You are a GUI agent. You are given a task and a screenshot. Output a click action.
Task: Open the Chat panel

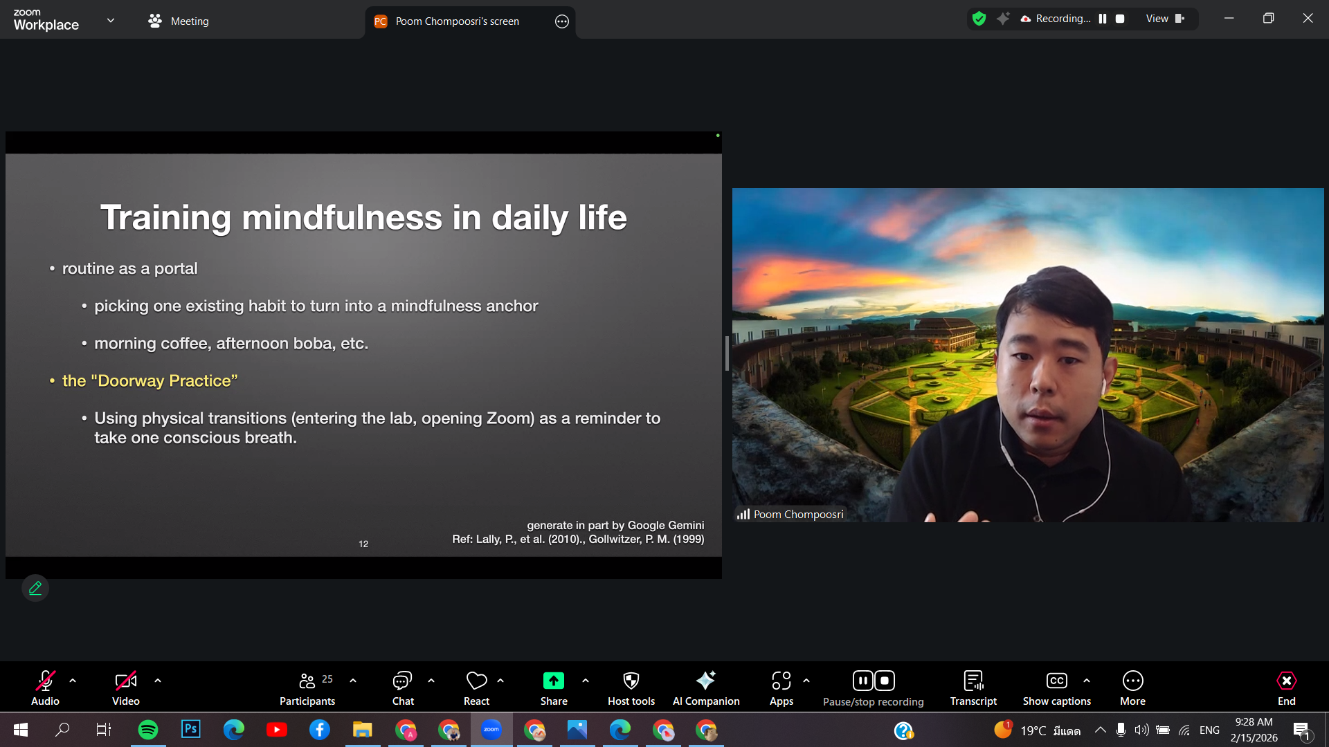coord(402,688)
